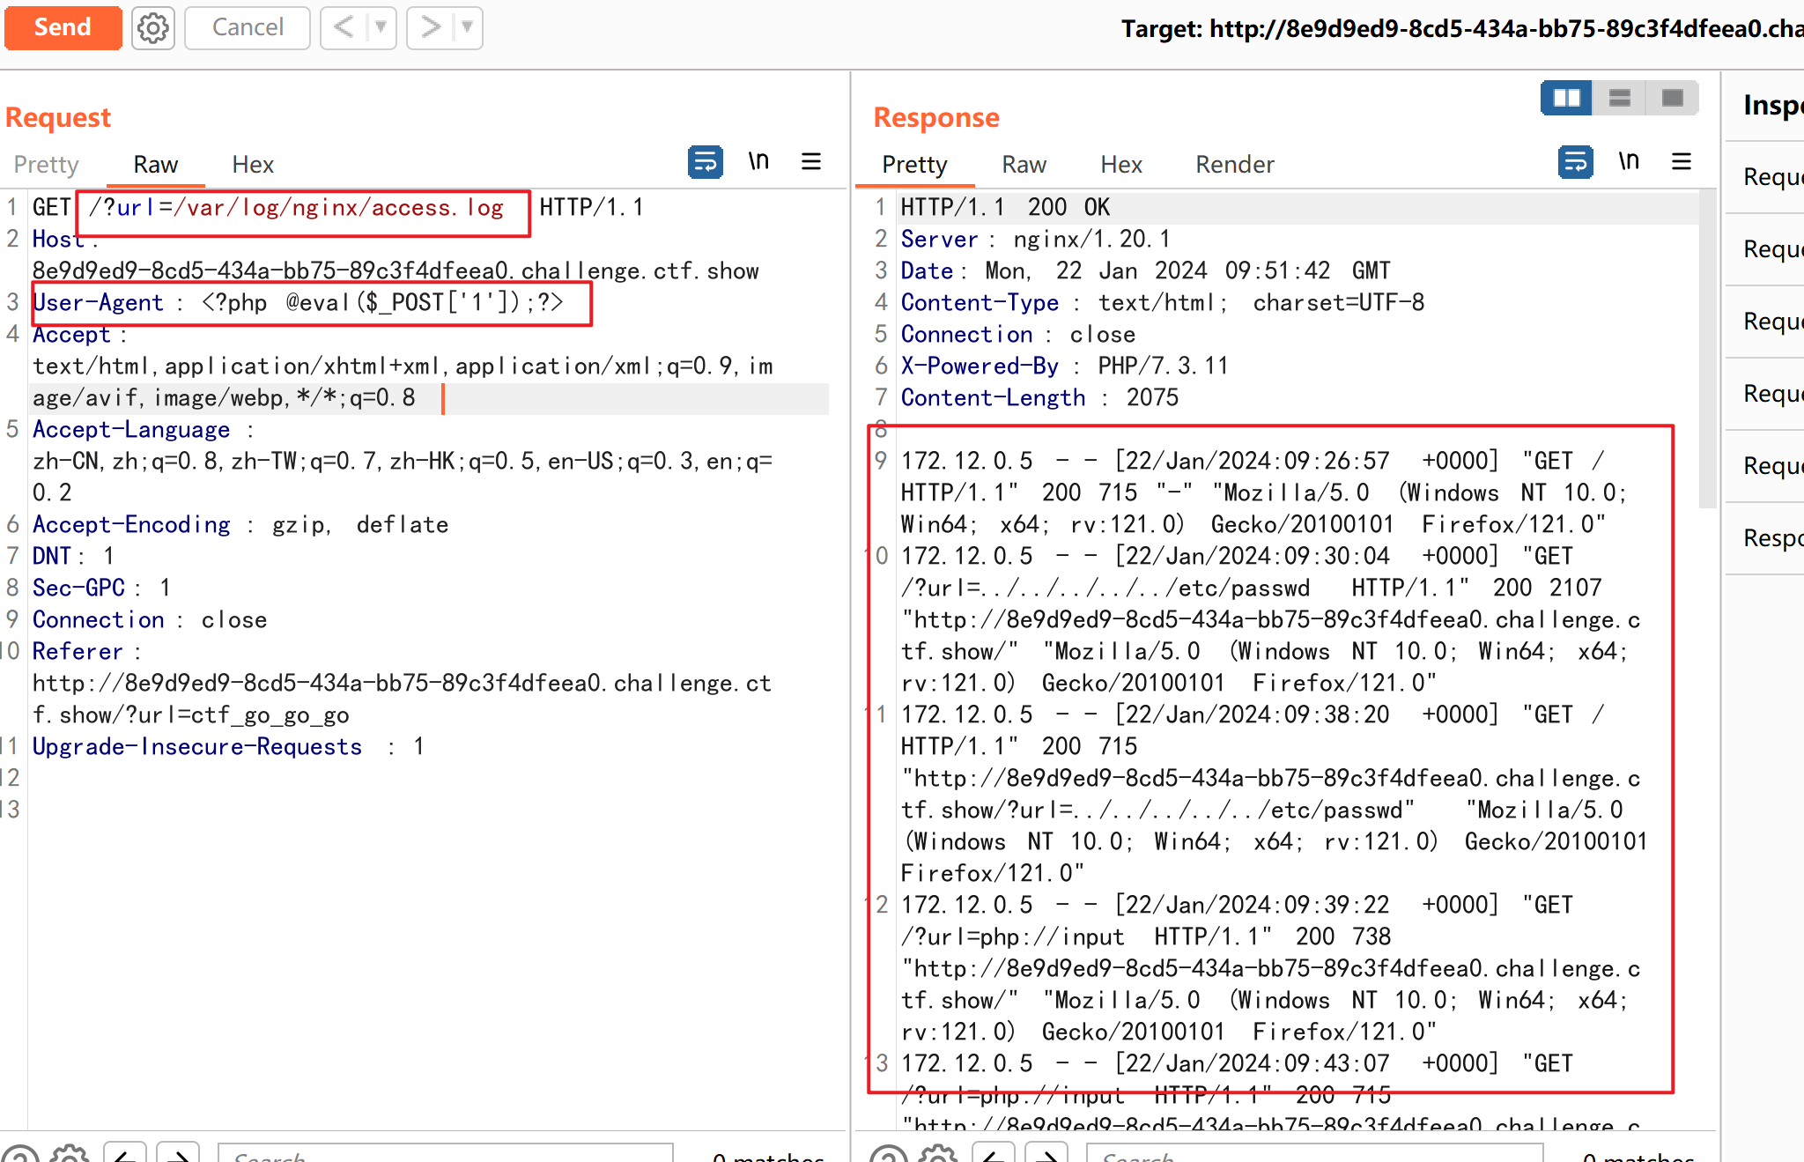The width and height of the screenshot is (1804, 1162).
Task: Show non-printable characters in Response panel
Action: (x=1629, y=162)
